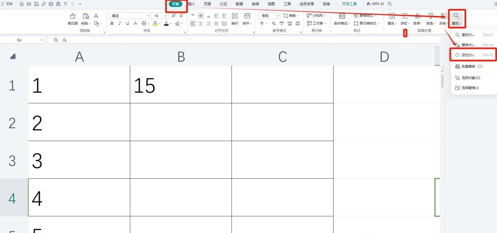The height and width of the screenshot is (233, 497).
Task: Open the 工作表 worksheet dropdown
Action: [316, 23]
